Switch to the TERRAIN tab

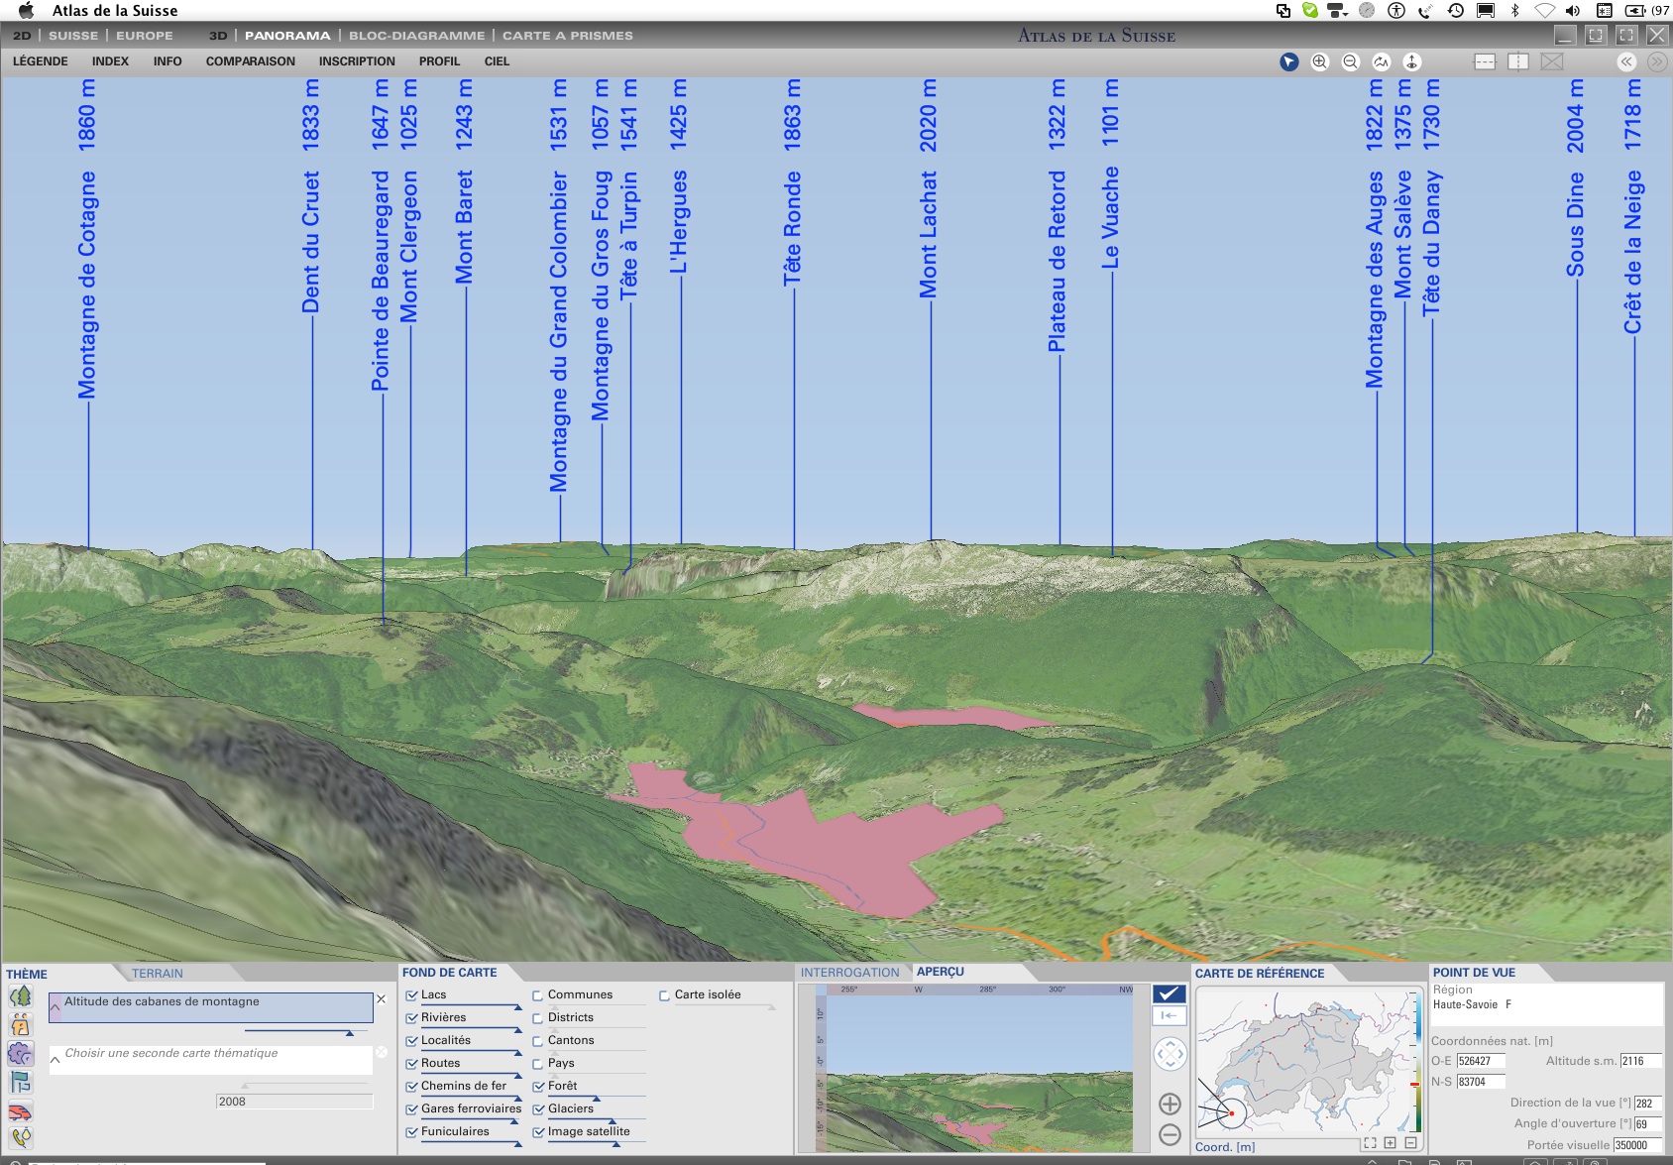point(158,974)
